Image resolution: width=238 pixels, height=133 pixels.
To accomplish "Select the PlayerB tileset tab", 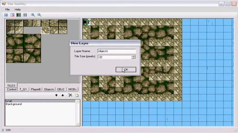I will [x=36, y=89].
